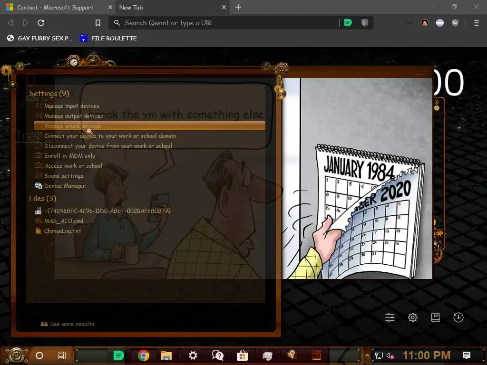Viewport: 487px width, 365px height.
Task: Expand the Files (3) results group
Action: 42,198
